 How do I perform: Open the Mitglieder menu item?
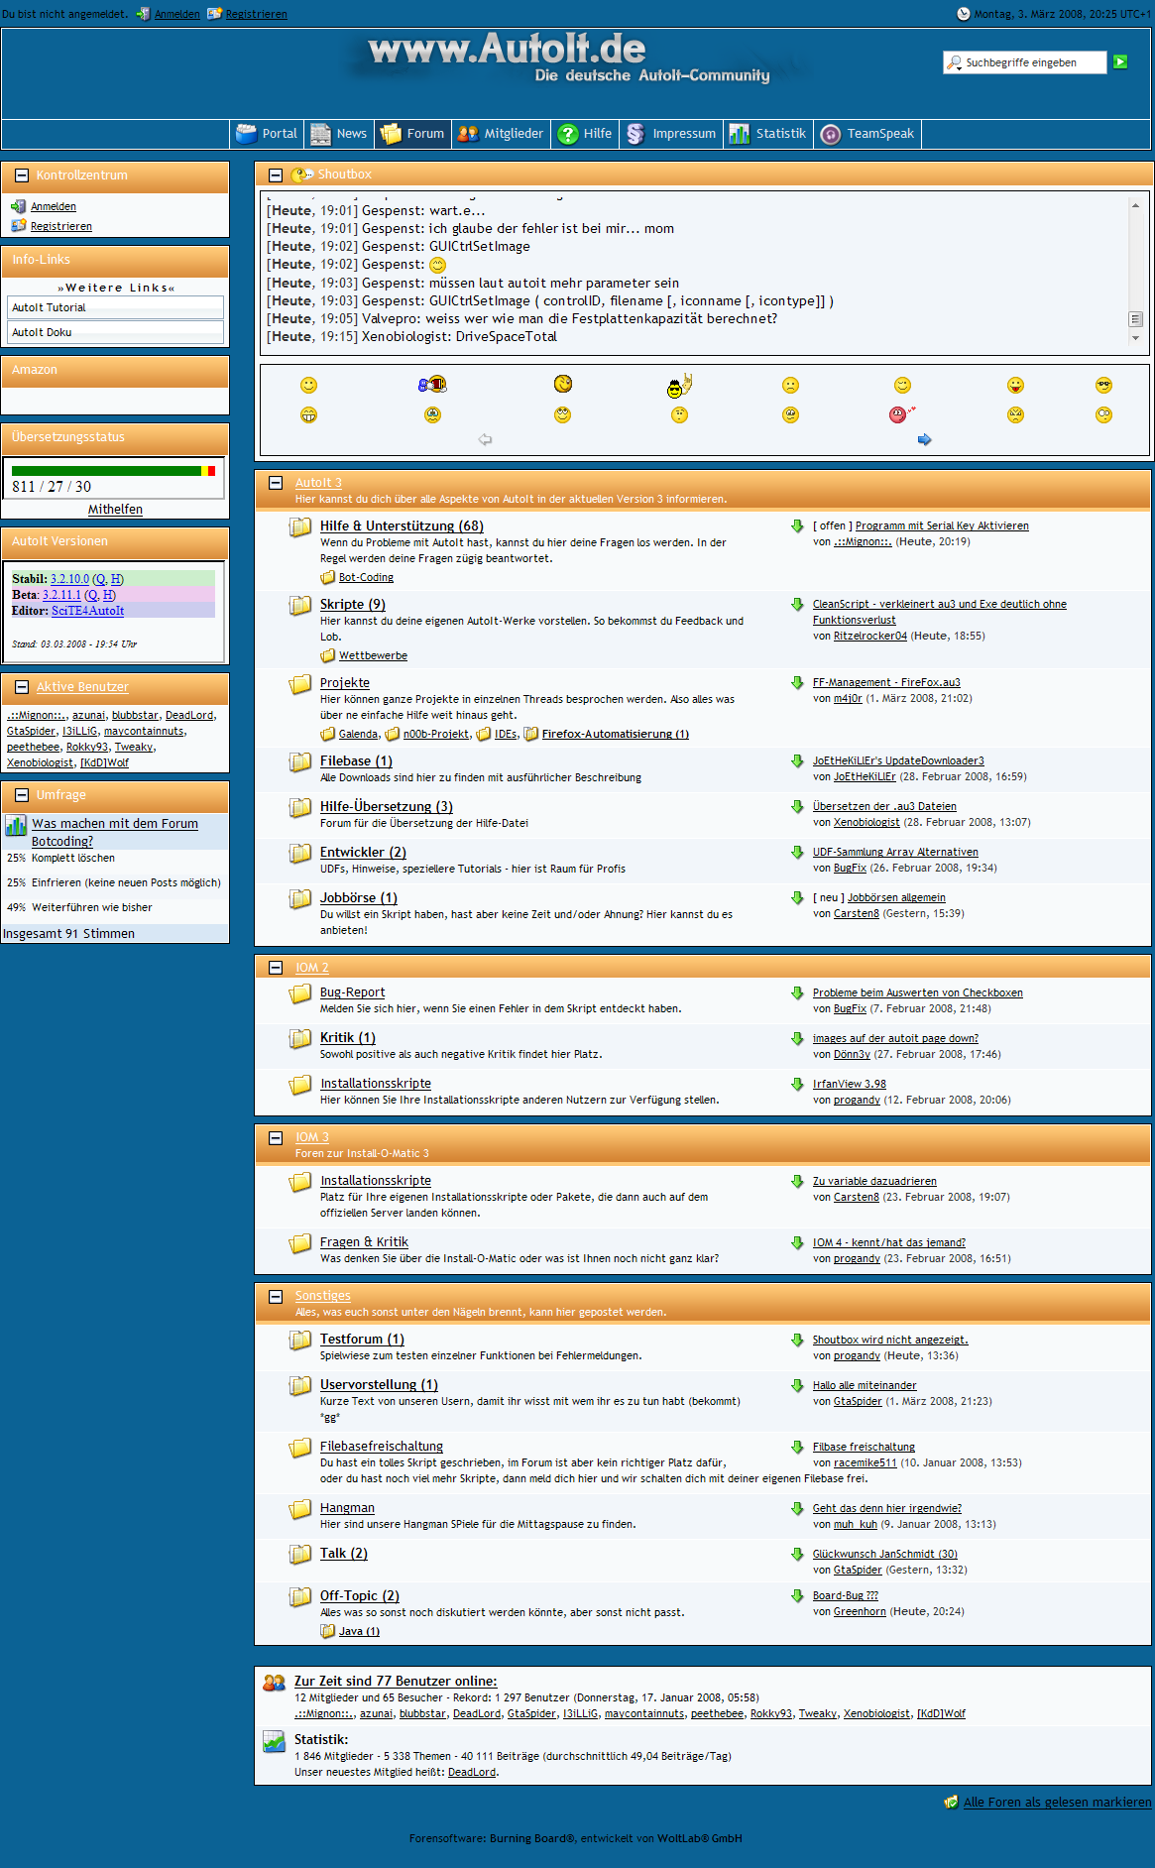501,134
